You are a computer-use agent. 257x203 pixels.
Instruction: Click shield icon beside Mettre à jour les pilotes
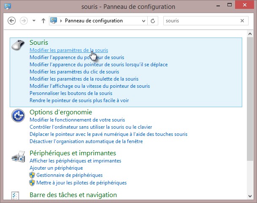click(x=32, y=183)
